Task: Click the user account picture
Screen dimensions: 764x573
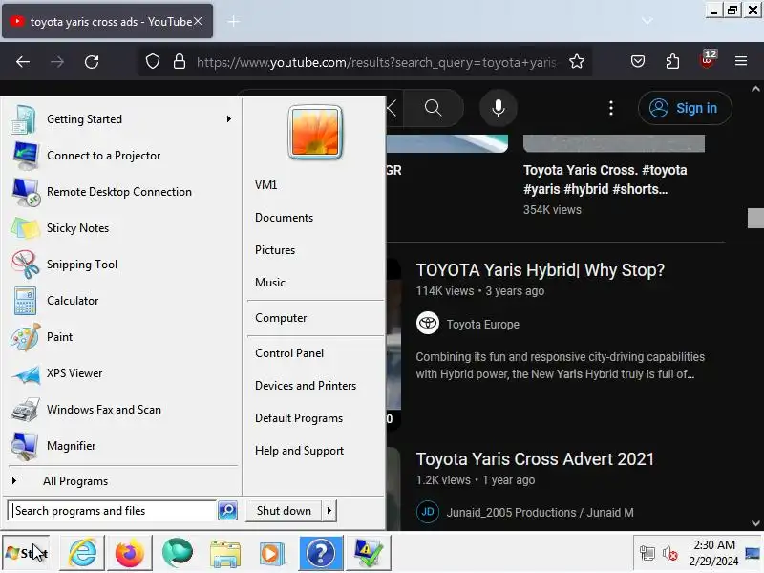Action: point(315,132)
